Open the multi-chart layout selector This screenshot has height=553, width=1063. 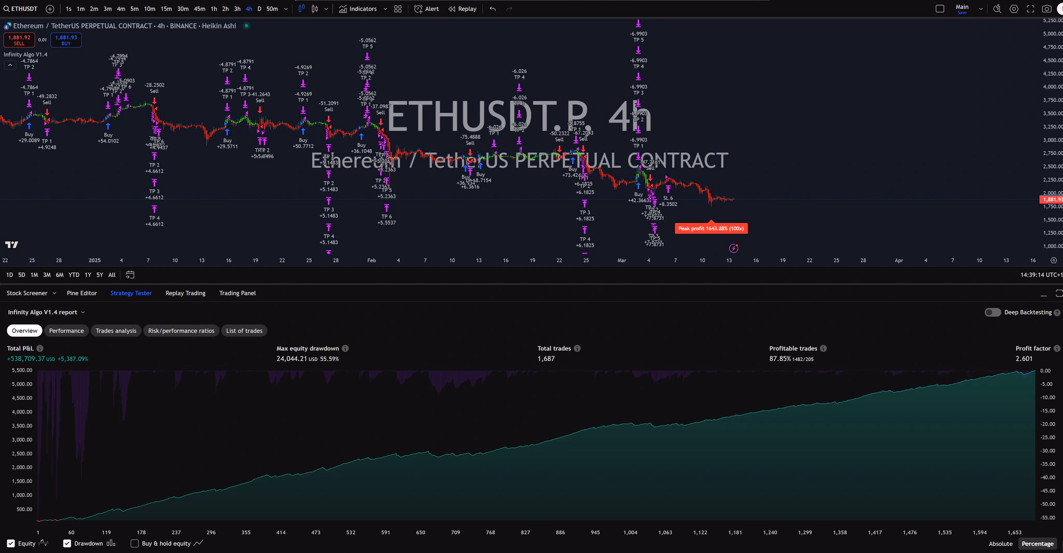397,9
